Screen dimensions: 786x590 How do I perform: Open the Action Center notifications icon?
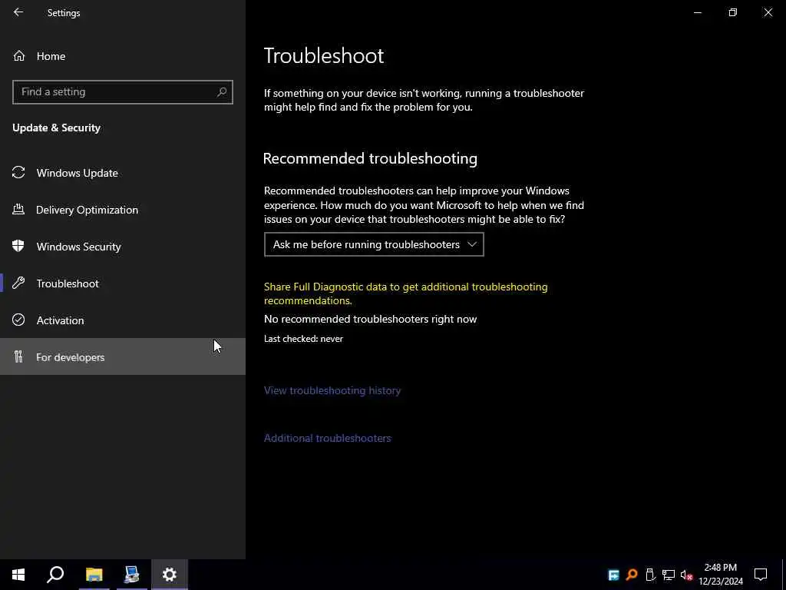point(761,575)
